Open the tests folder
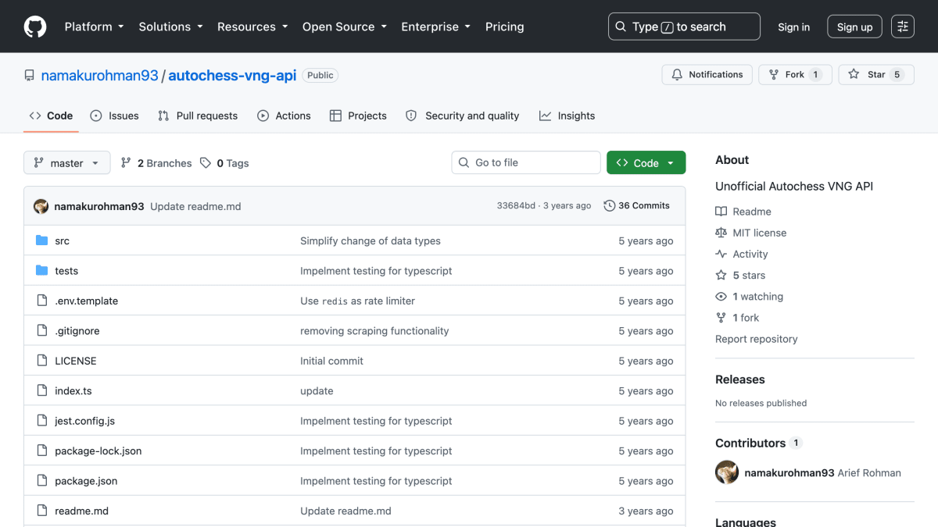Screen dimensions: 938x527 click(x=66, y=271)
